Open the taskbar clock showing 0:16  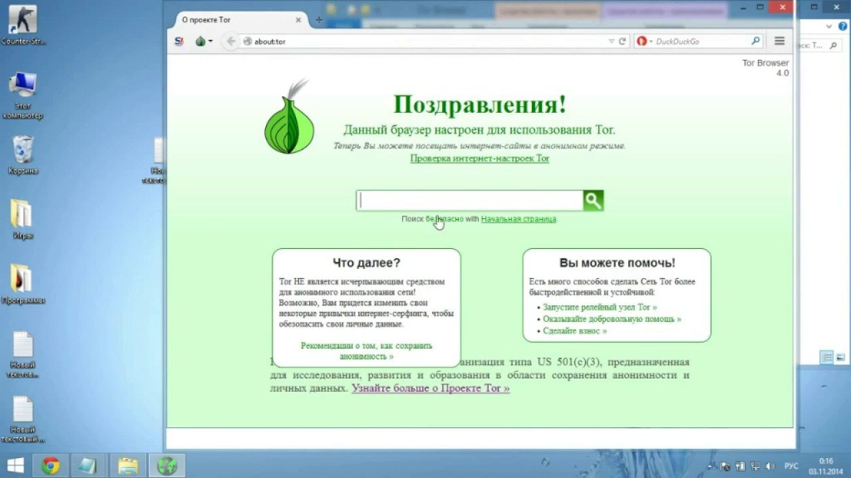pos(826,465)
